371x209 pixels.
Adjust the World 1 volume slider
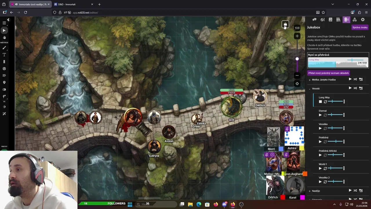(x=335, y=168)
